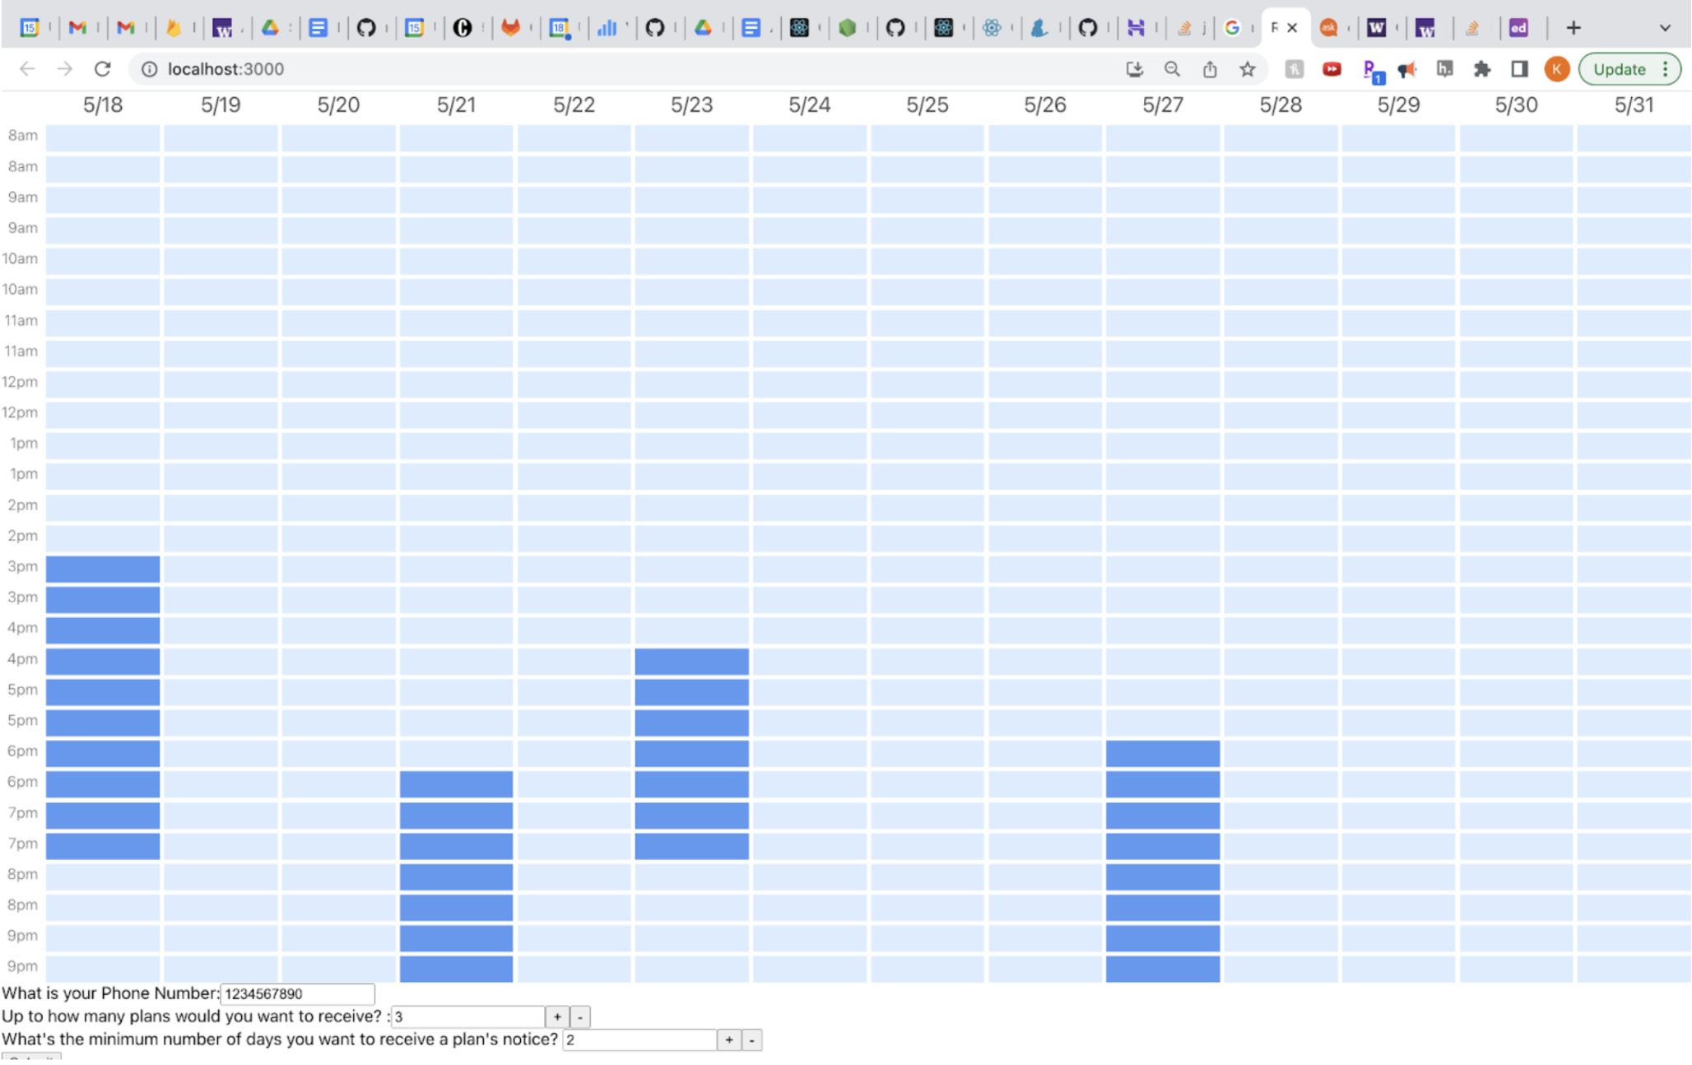The width and height of the screenshot is (1692, 1065).
Task: Open the megaphone extension
Action: [1406, 70]
